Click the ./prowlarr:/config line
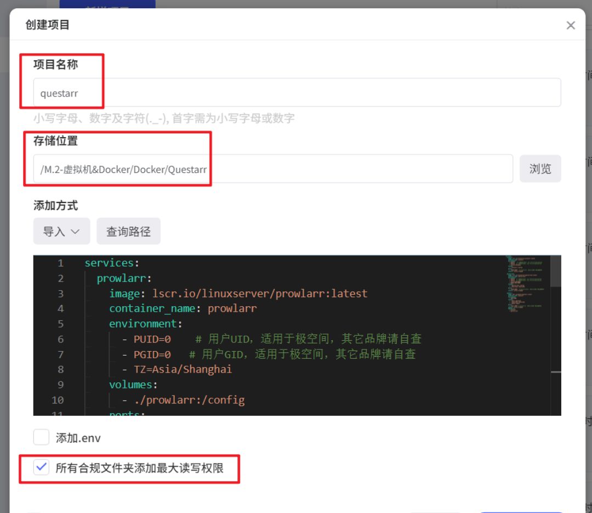 [183, 400]
